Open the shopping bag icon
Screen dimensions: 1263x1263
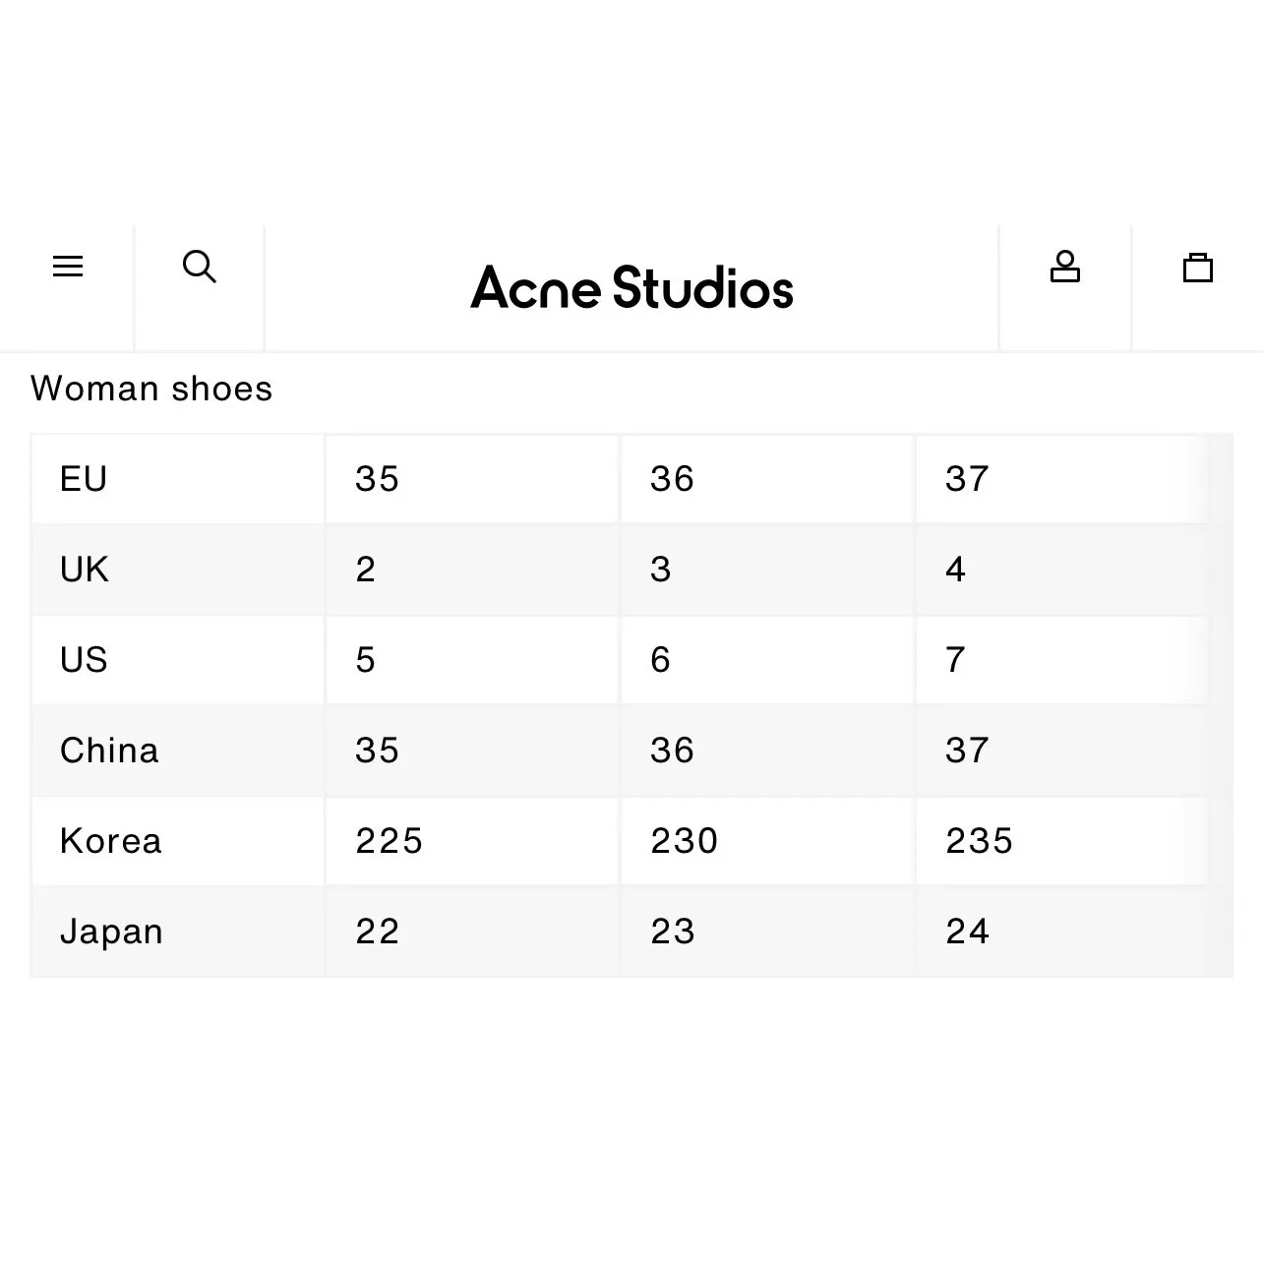coord(1197,268)
